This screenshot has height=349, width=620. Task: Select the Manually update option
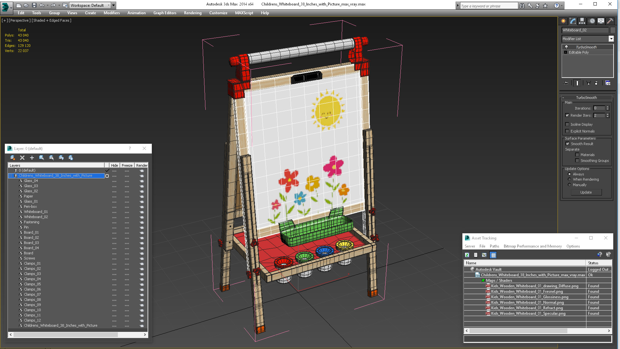tap(569, 185)
